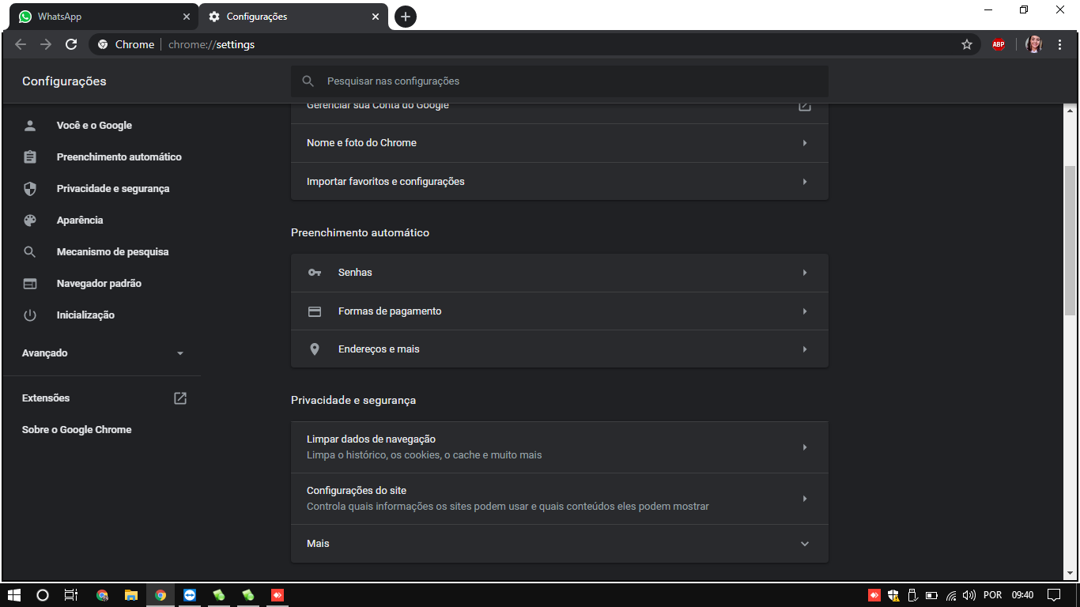Go to Privacidade e segurança in sidebar
1080x607 pixels.
[113, 189]
